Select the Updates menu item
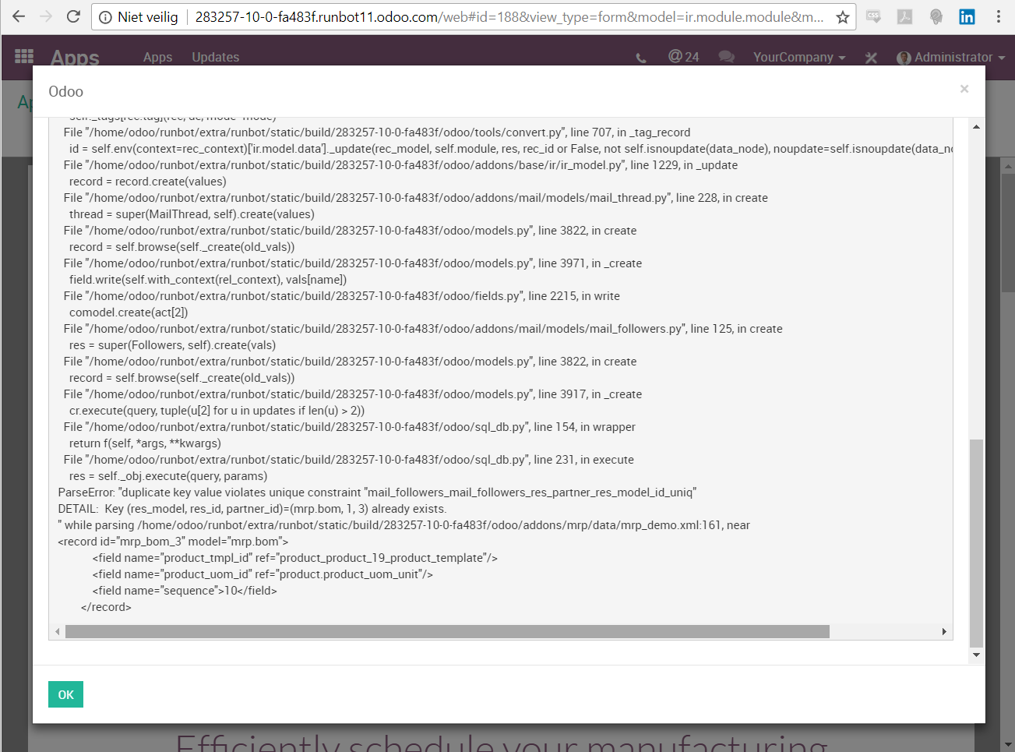 (x=215, y=57)
